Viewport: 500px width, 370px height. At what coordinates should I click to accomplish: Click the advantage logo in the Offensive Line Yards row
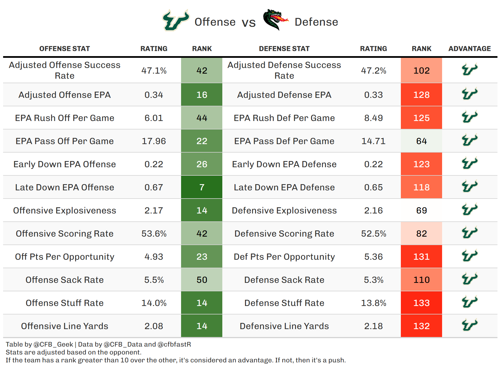469,325
